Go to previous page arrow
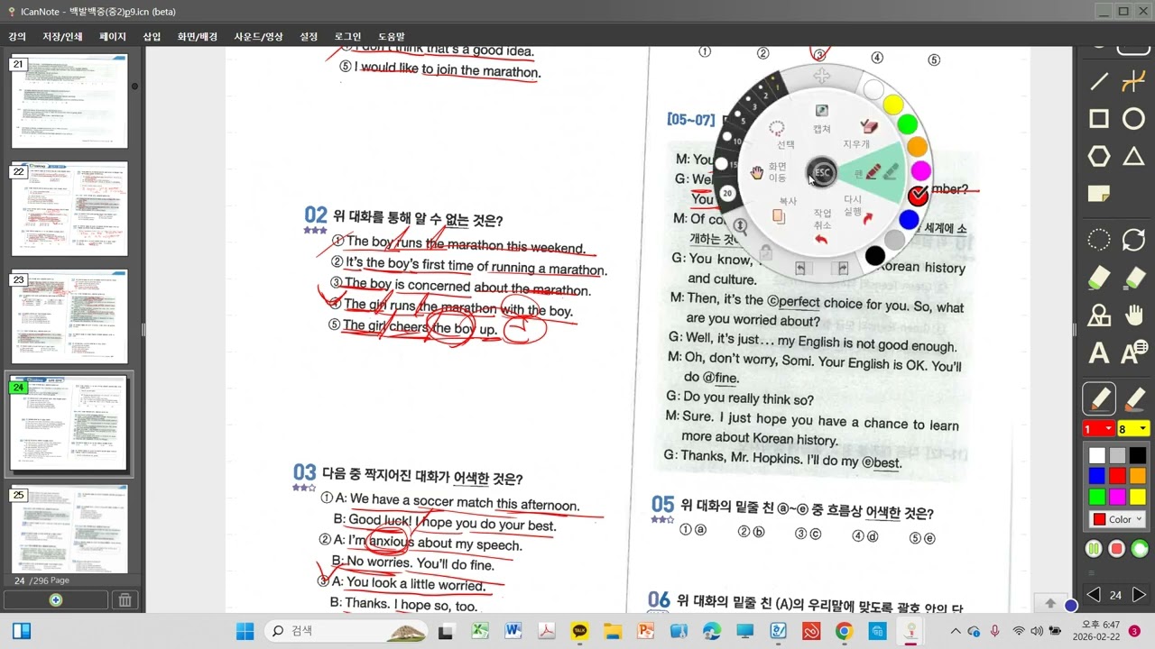Screen dimensions: 1155x649 click(x=1094, y=595)
